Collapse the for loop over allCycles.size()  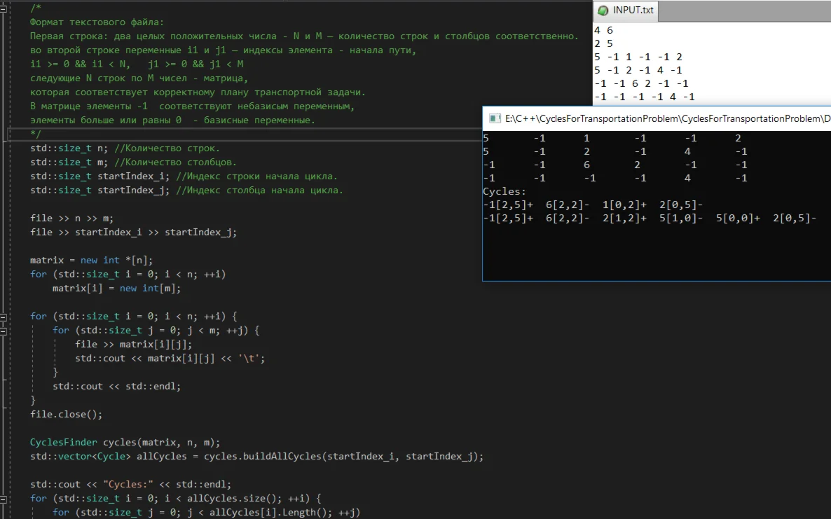click(4, 499)
